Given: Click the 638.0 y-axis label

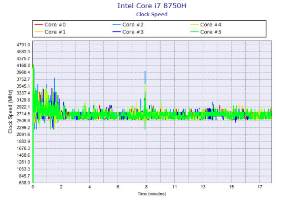Looking at the screenshot, I should (x=24, y=183).
